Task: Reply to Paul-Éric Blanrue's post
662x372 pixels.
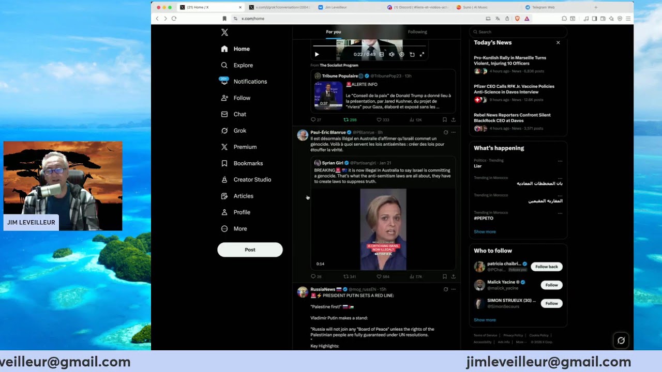Action: [x=313, y=277]
